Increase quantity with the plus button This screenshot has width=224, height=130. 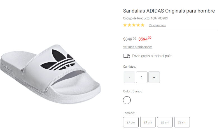point(154,77)
